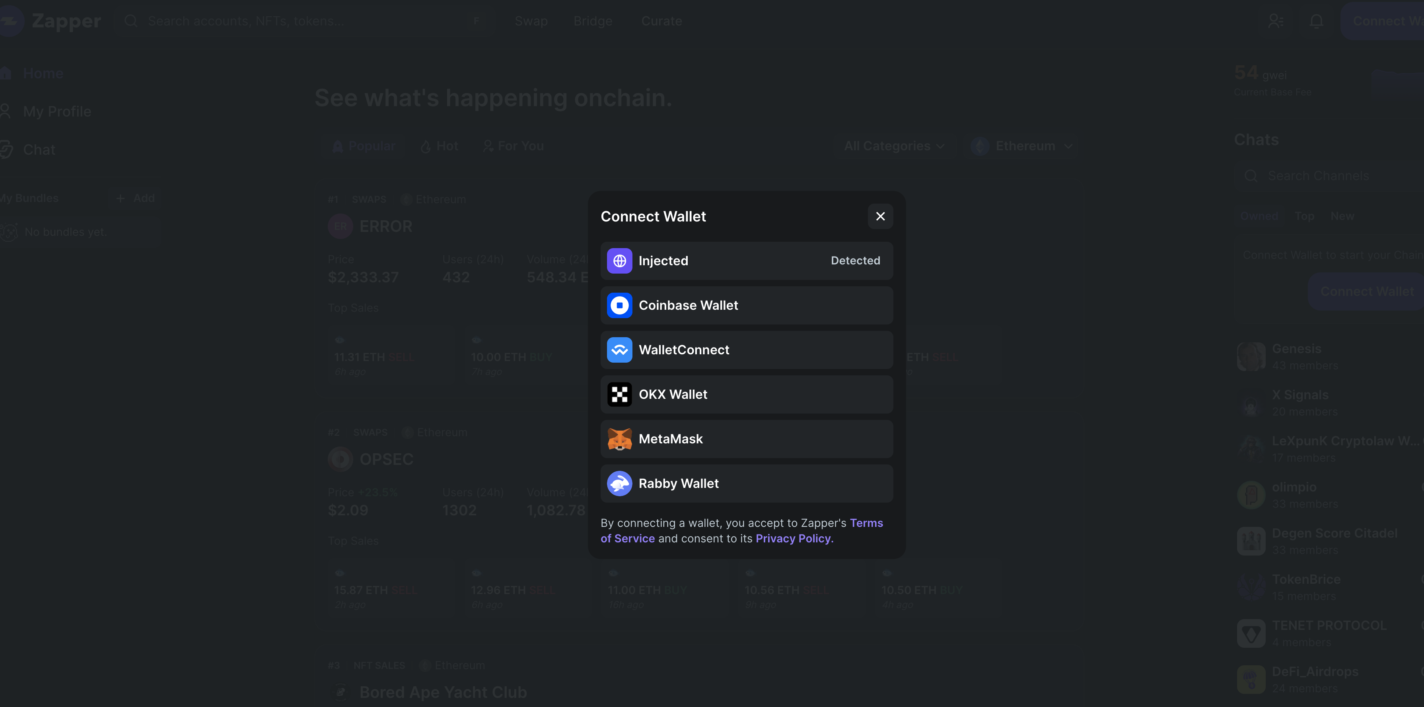Click the user accounts icon in header
Screen dimensions: 1424x707
coord(1275,21)
